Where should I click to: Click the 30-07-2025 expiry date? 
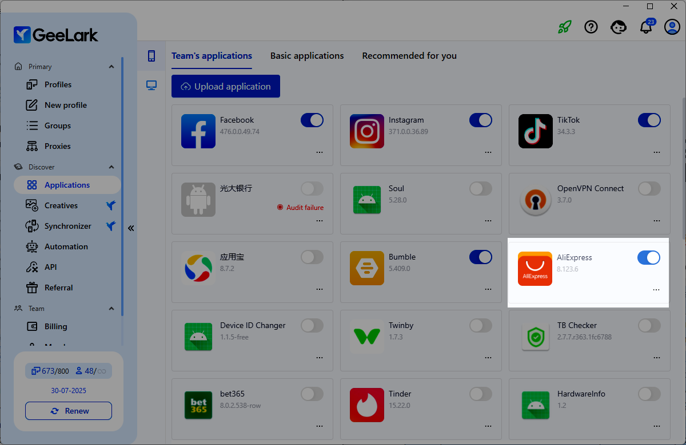click(x=69, y=391)
